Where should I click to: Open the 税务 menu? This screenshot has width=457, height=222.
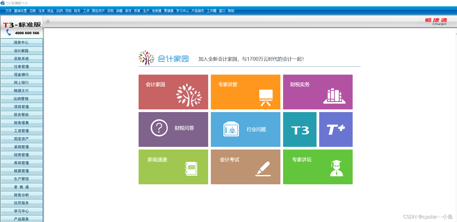tap(77, 11)
